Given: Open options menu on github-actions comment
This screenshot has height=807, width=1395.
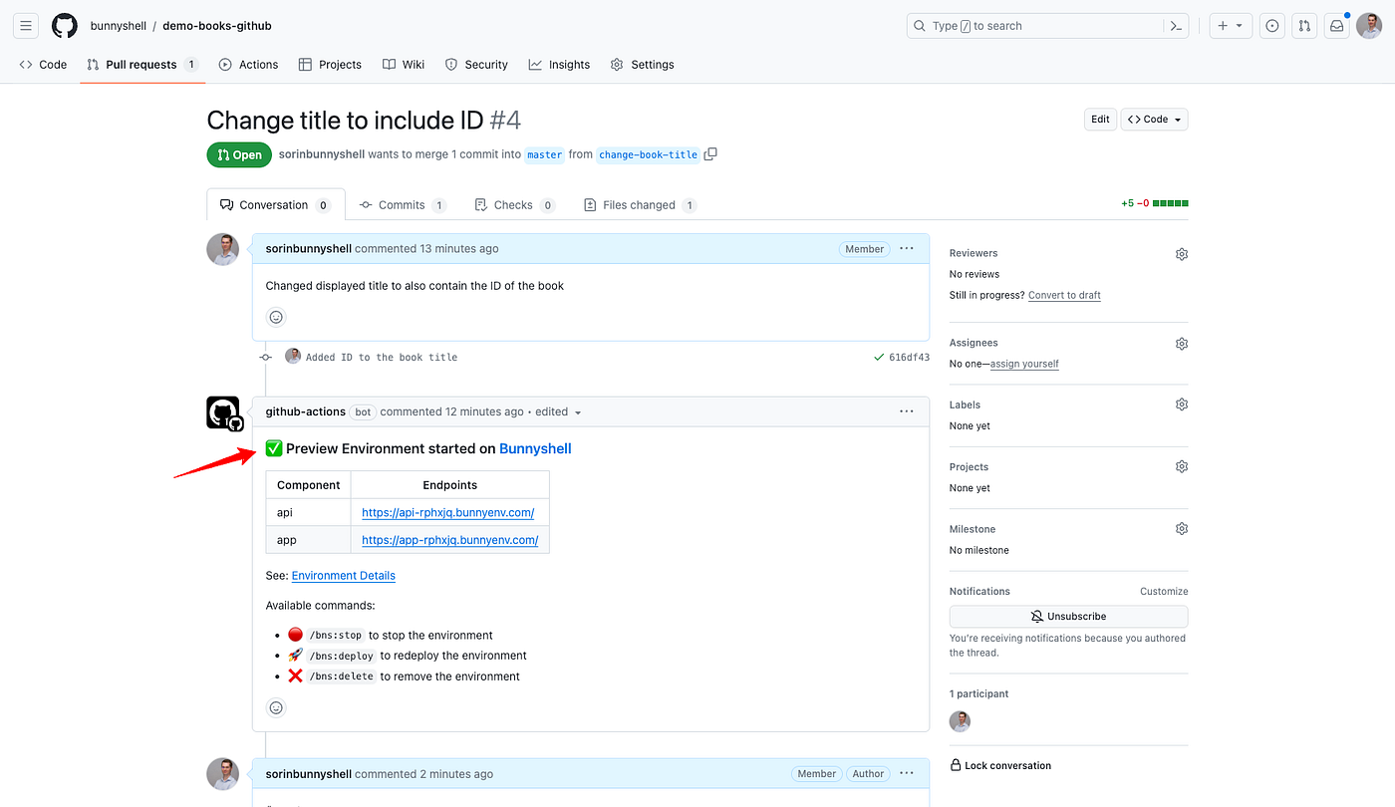Looking at the screenshot, I should point(907,411).
